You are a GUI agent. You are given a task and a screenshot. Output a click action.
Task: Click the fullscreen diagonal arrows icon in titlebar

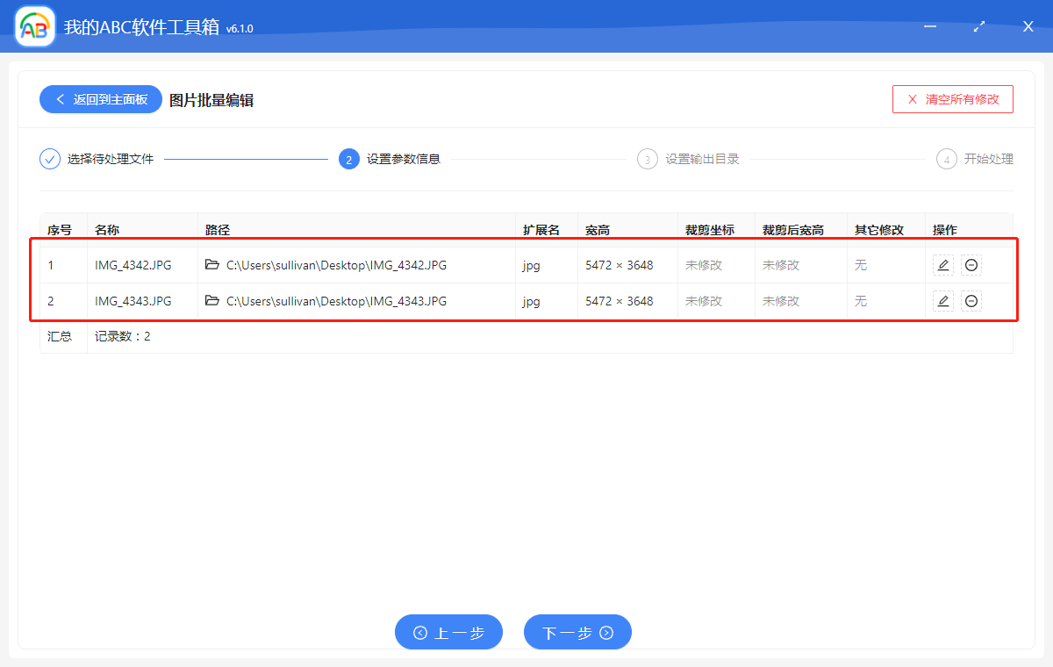click(978, 26)
